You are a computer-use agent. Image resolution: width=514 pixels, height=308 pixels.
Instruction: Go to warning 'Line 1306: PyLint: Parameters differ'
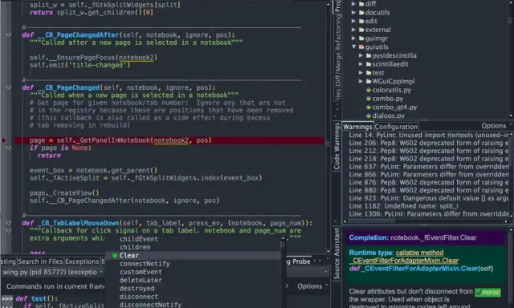click(x=428, y=214)
